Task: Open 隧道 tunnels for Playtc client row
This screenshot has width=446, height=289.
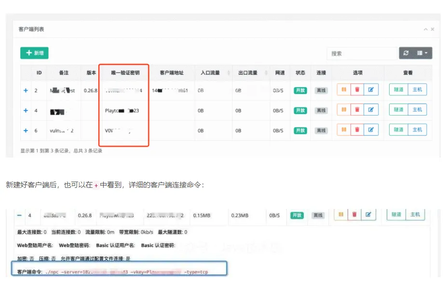Action: point(398,110)
